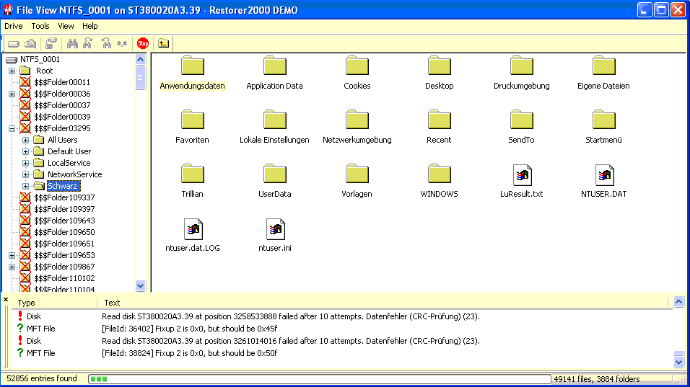
Task: Collapse the $$$Folder03295 node
Action: 12,128
